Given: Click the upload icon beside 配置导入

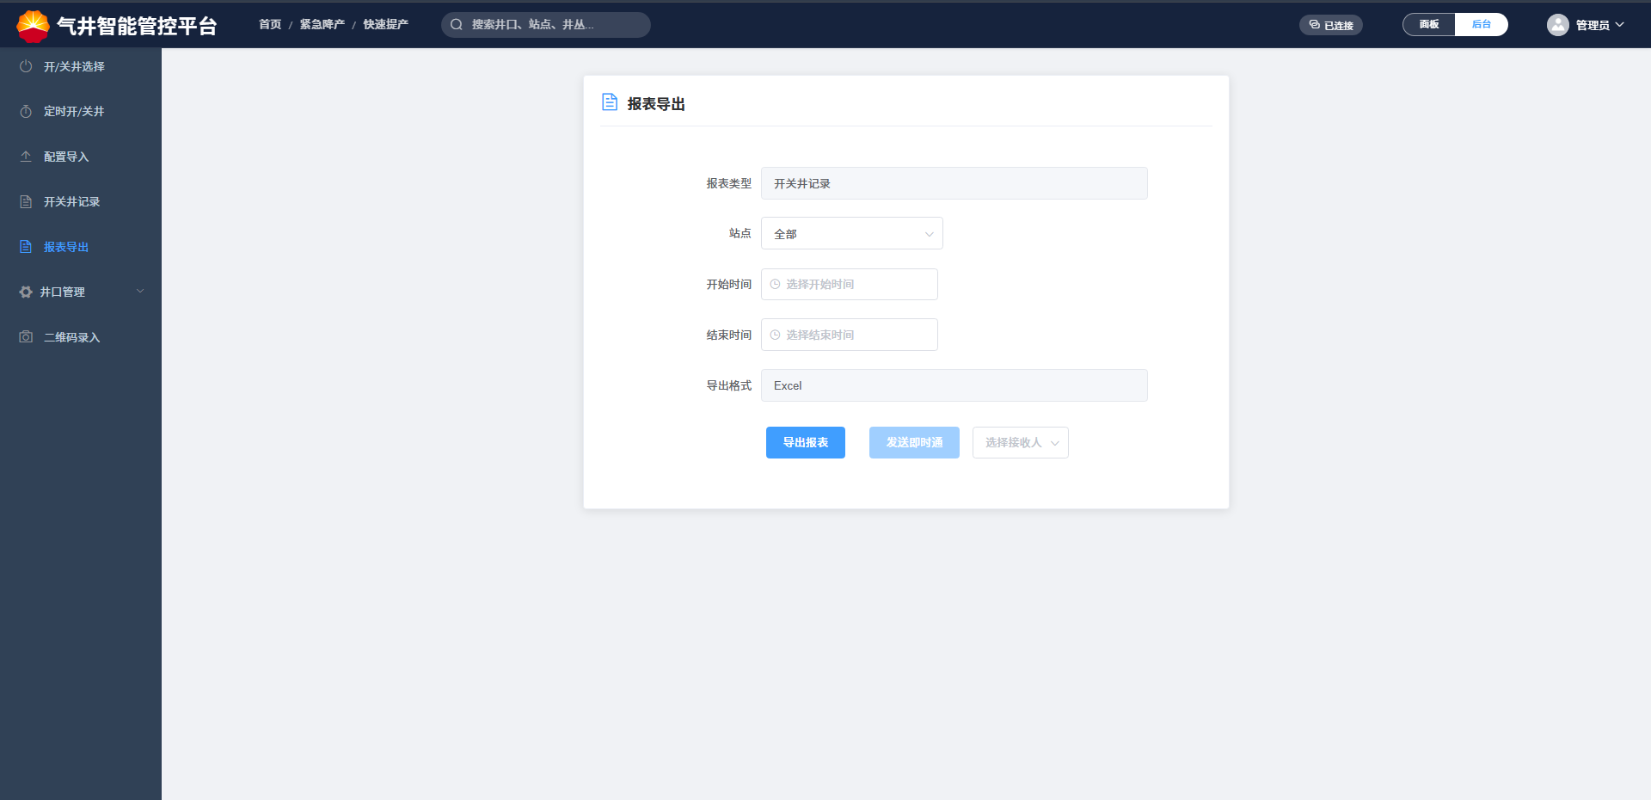Looking at the screenshot, I should coord(26,157).
